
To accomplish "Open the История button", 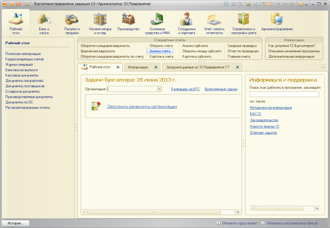I will (15, 223).
